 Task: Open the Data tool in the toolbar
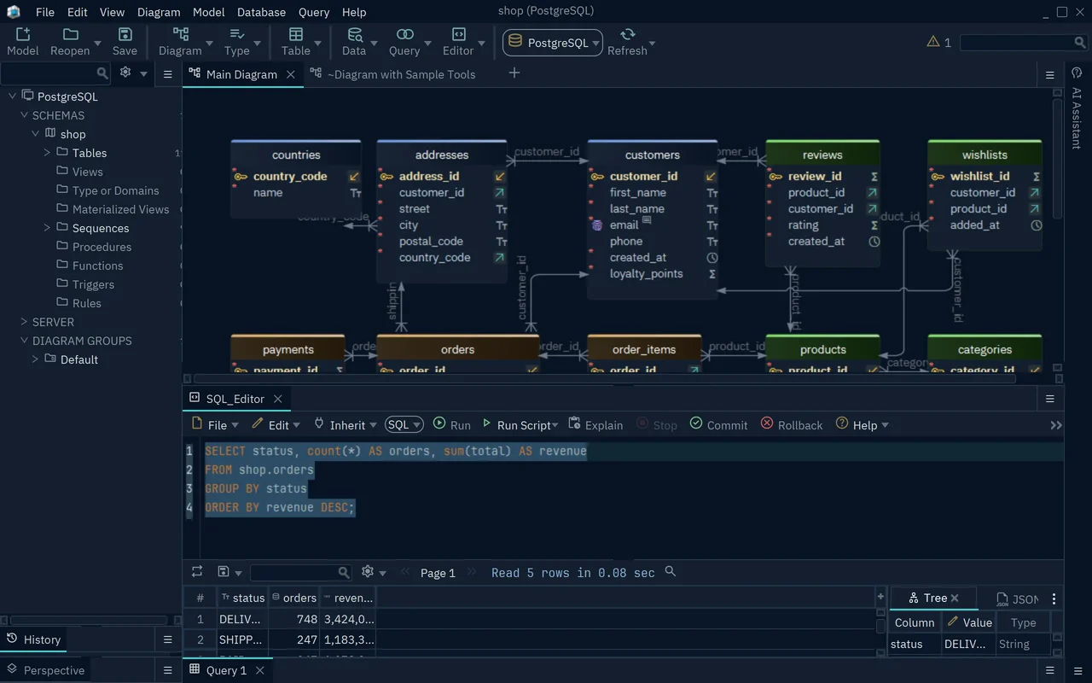coord(354,41)
